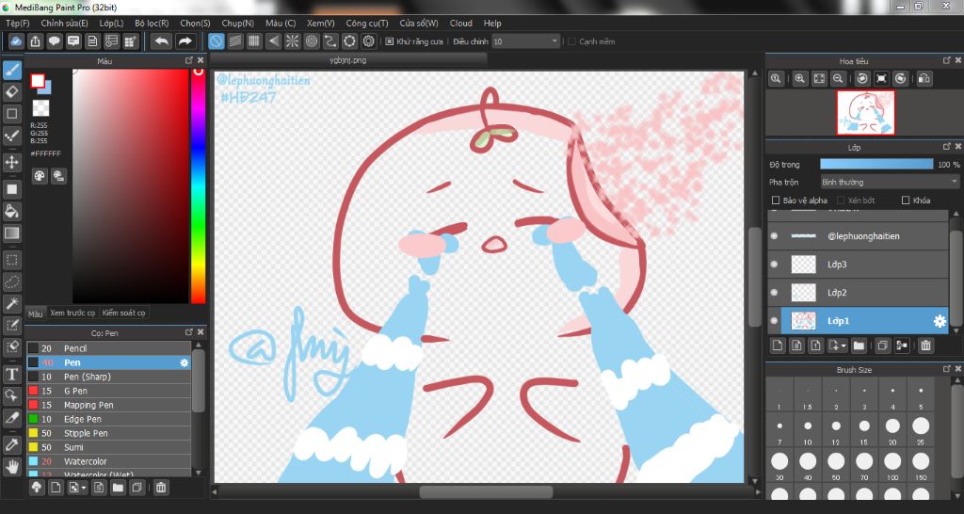Select the Hand pan tool
Screen dimensions: 964x514
pos(11,467)
